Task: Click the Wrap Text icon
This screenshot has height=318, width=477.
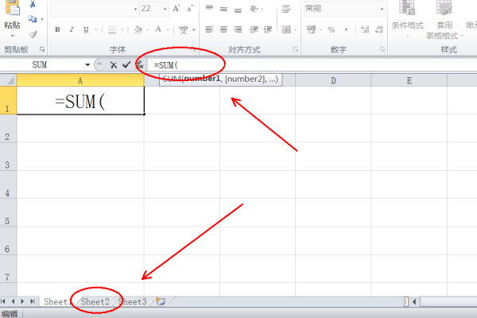Action: 285,9
